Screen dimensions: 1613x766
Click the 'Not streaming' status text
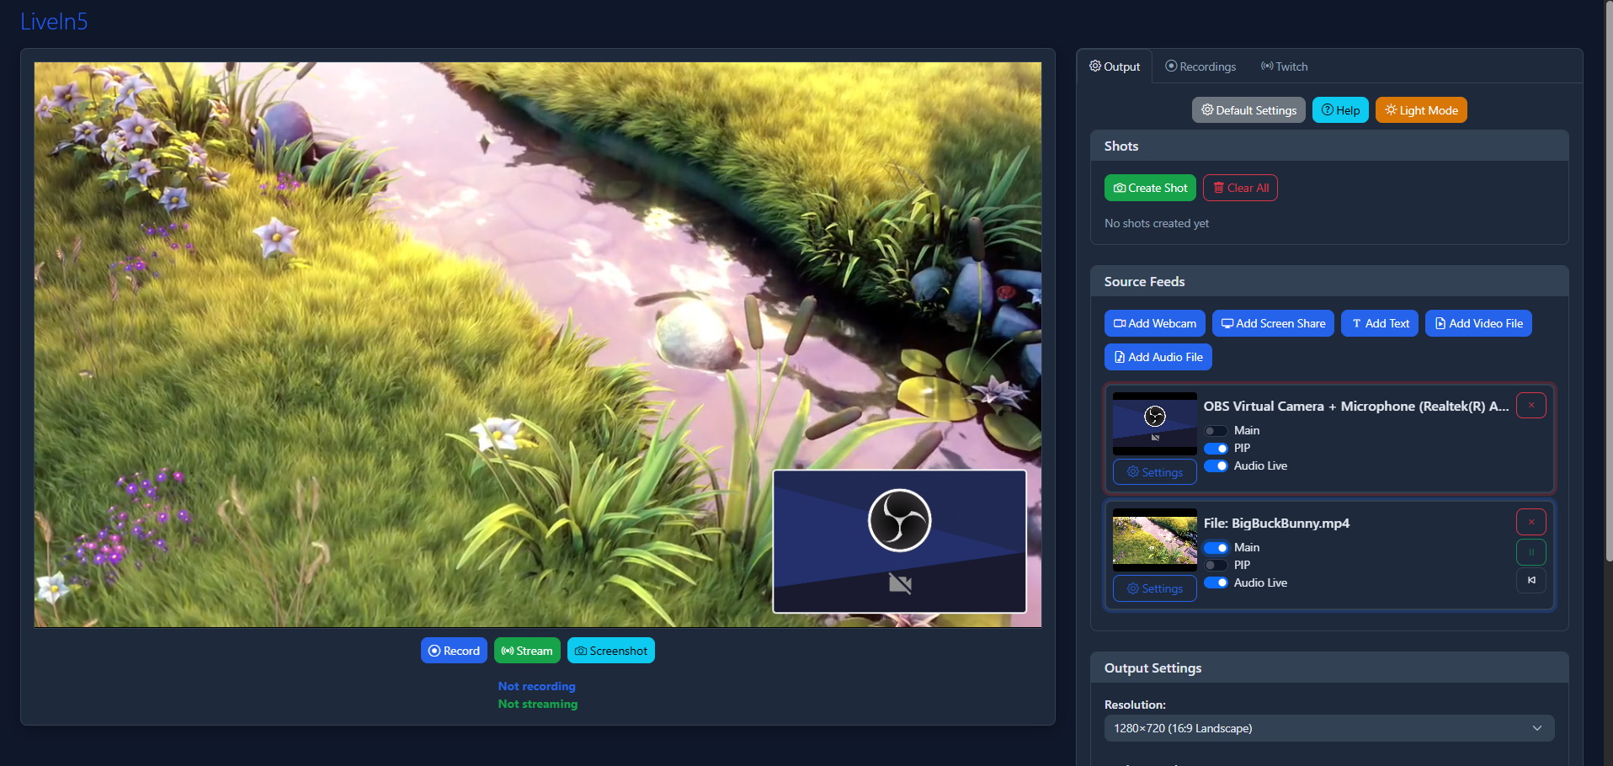pyautogui.click(x=538, y=704)
